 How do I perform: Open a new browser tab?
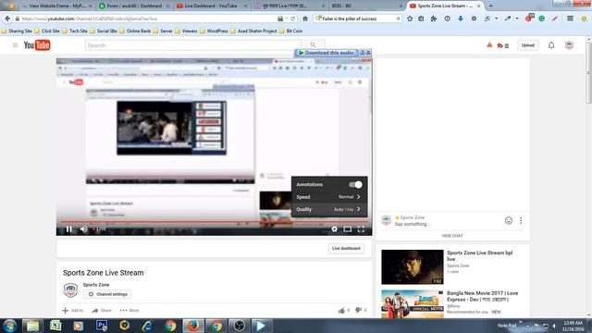click(490, 6)
